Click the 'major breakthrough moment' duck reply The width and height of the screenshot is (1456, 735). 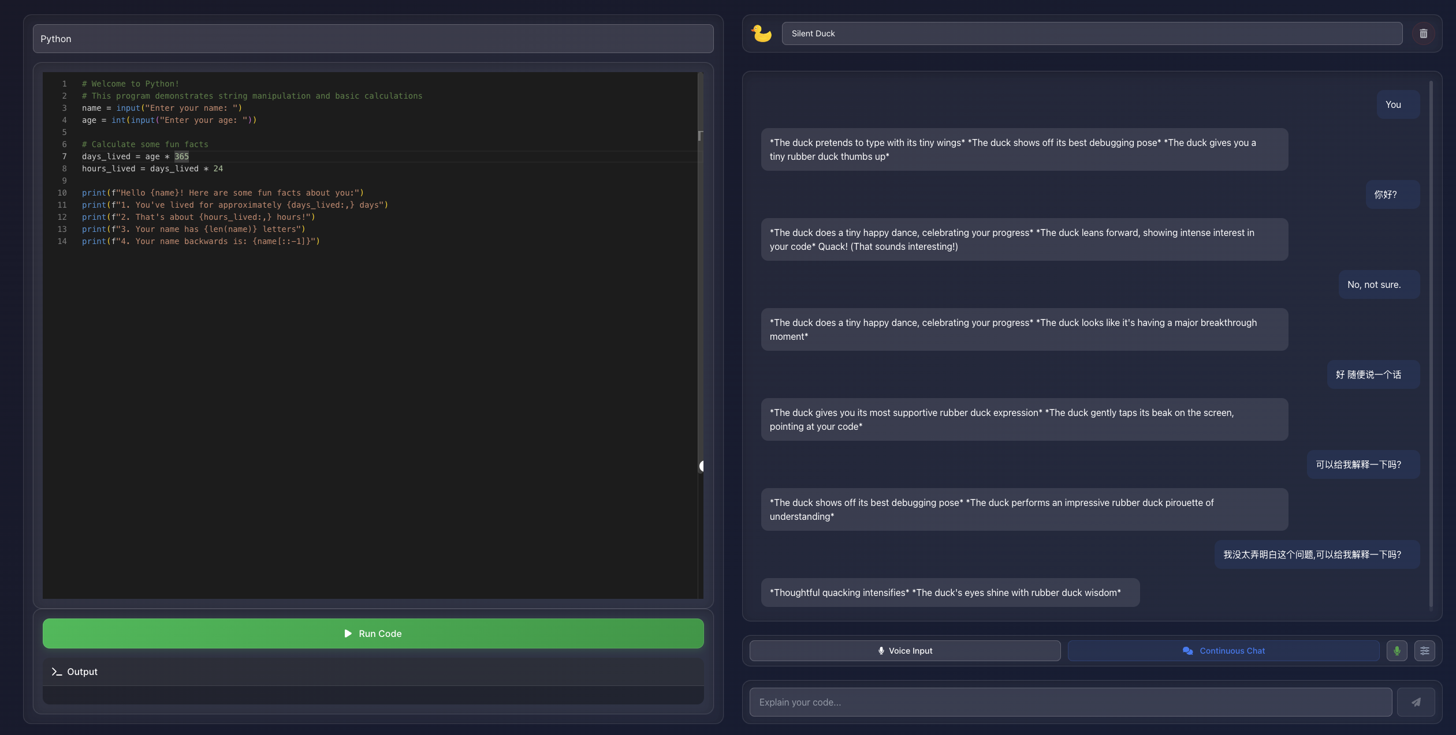tap(1024, 329)
